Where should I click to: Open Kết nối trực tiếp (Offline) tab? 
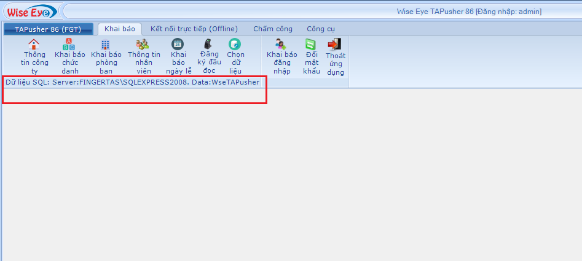click(x=194, y=29)
